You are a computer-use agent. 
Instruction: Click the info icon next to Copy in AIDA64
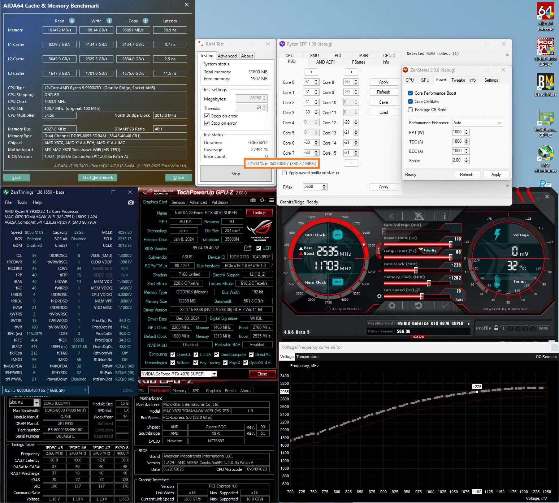[x=146, y=21]
